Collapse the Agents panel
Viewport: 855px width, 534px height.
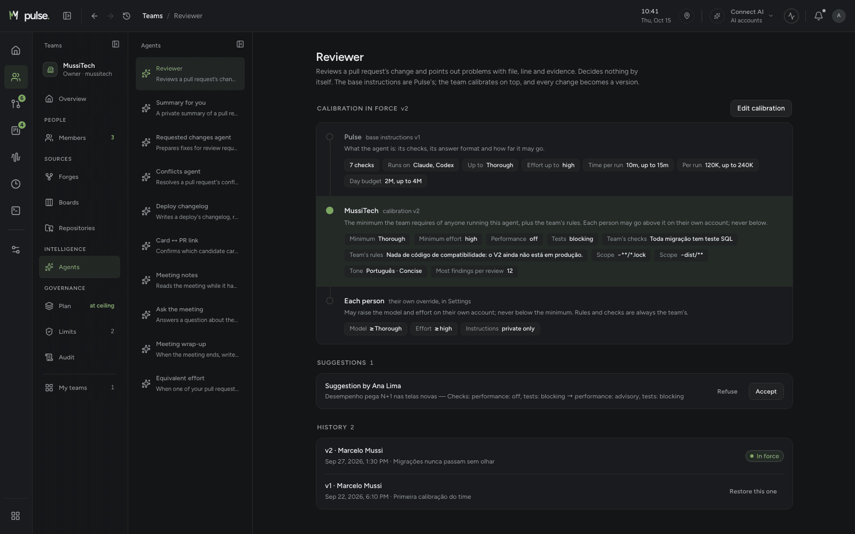240,44
